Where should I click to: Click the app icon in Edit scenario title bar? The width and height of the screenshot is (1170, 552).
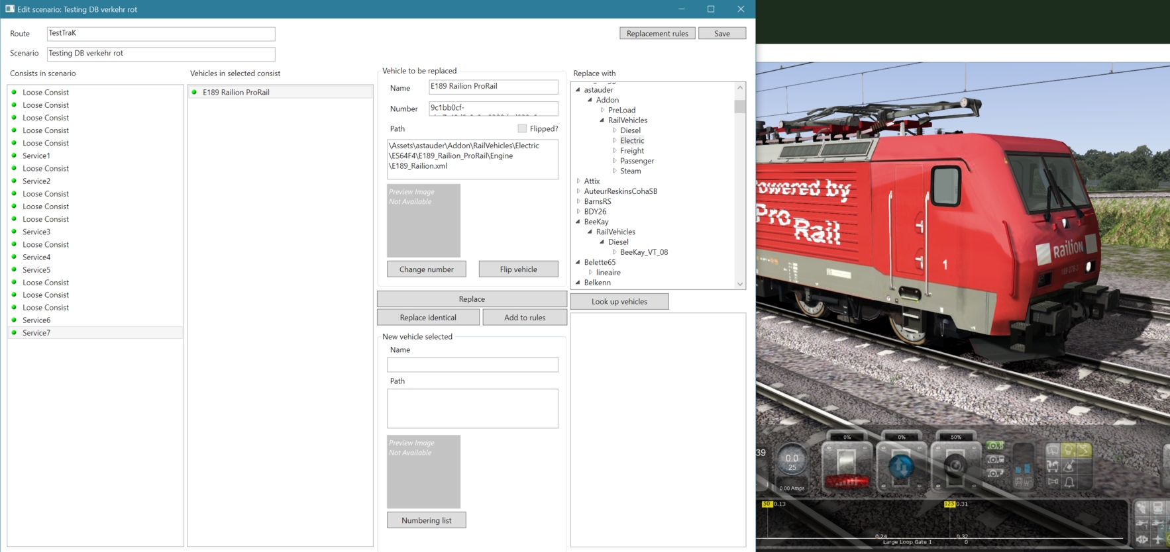[x=10, y=9]
